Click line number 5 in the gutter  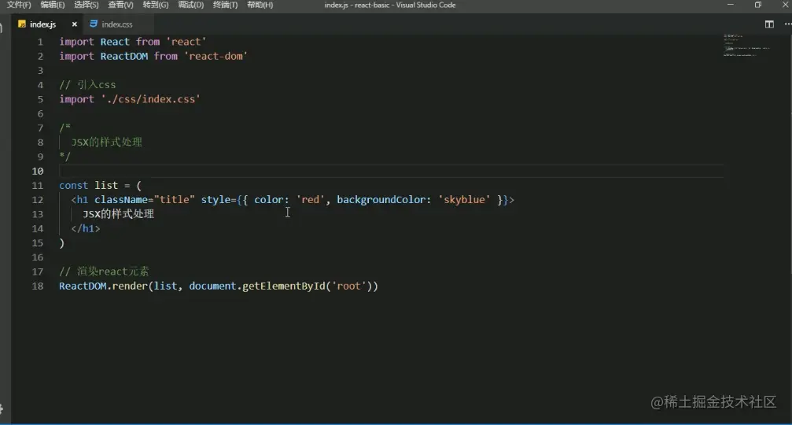click(x=40, y=99)
